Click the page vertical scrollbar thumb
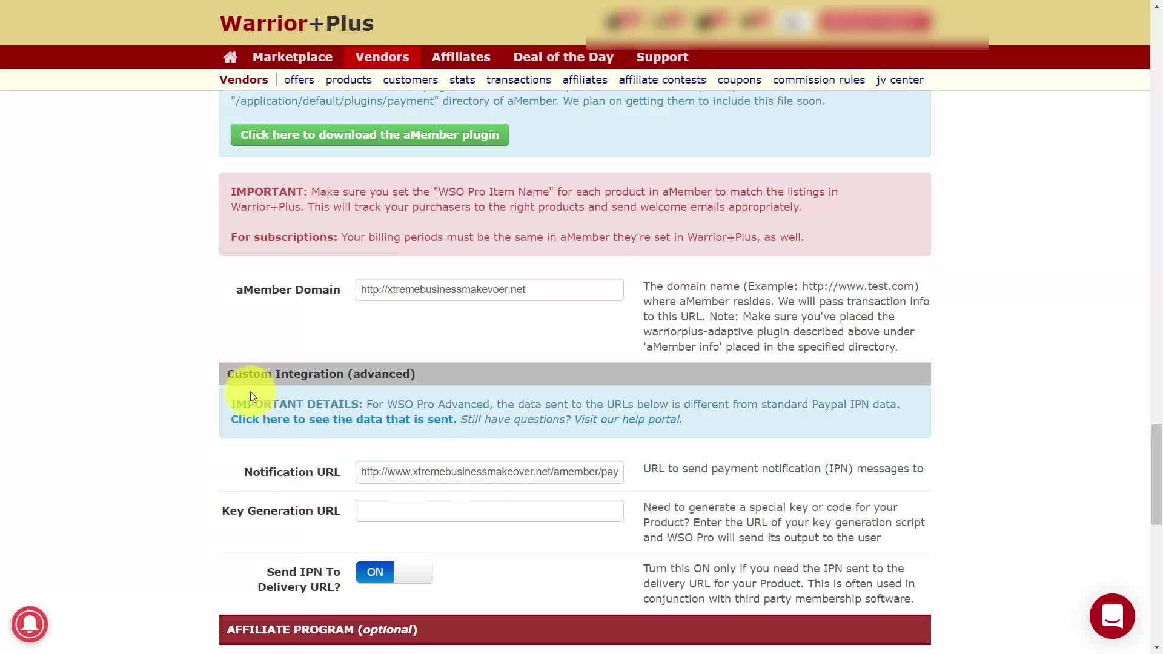The width and height of the screenshot is (1163, 654). pos(1157,475)
